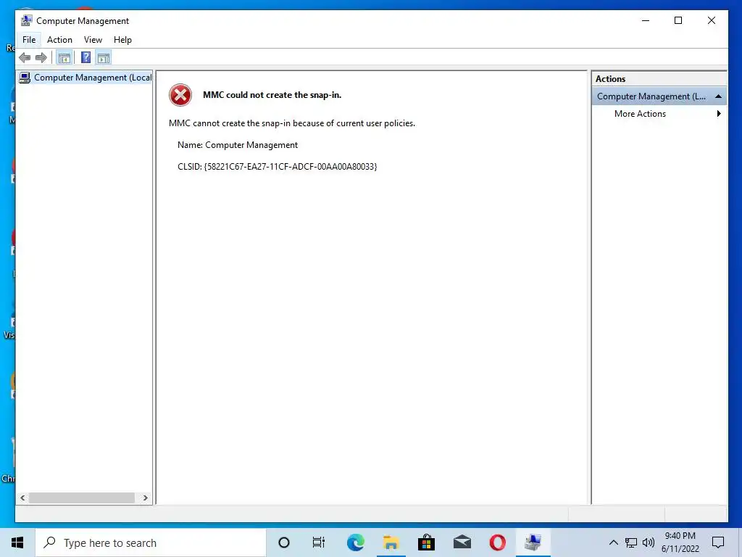Open the Help toolbar icon with question mark
Screen dimensions: 742x557
click(x=86, y=58)
